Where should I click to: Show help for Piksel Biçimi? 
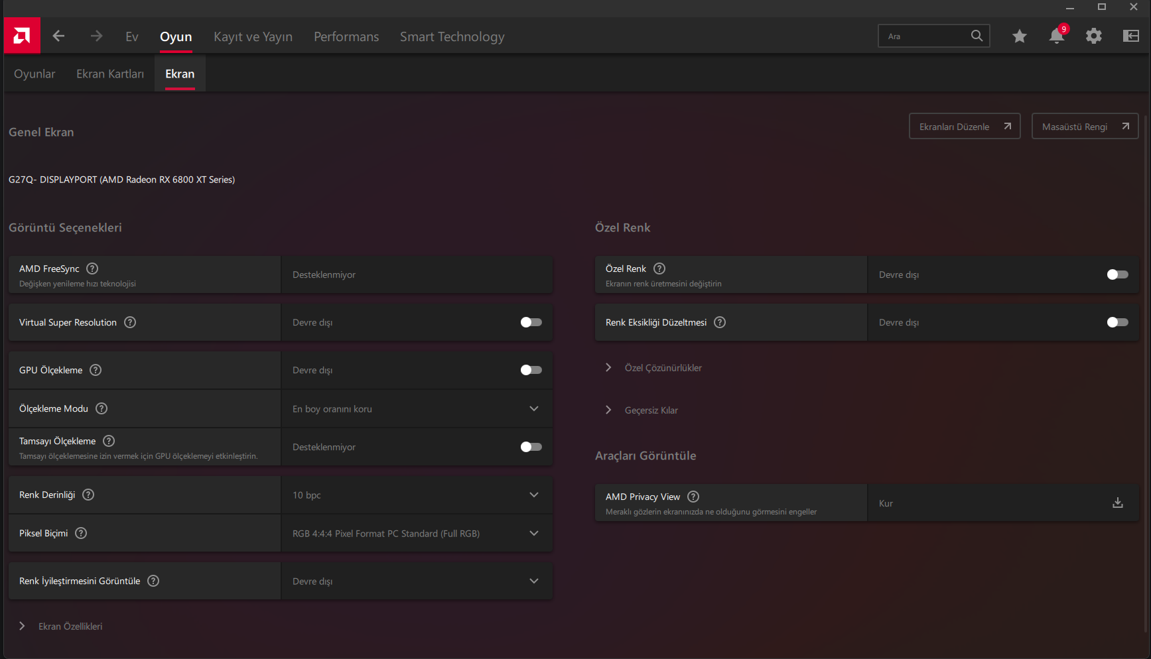81,533
